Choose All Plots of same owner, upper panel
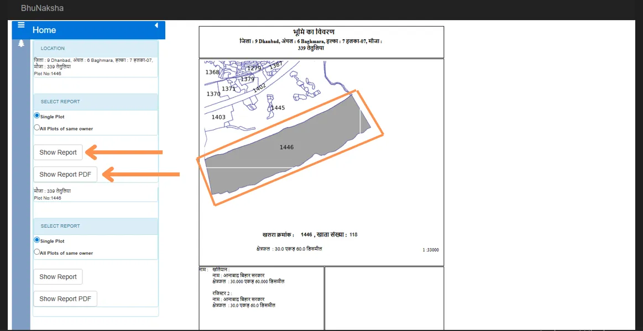The height and width of the screenshot is (331, 643). (37, 128)
